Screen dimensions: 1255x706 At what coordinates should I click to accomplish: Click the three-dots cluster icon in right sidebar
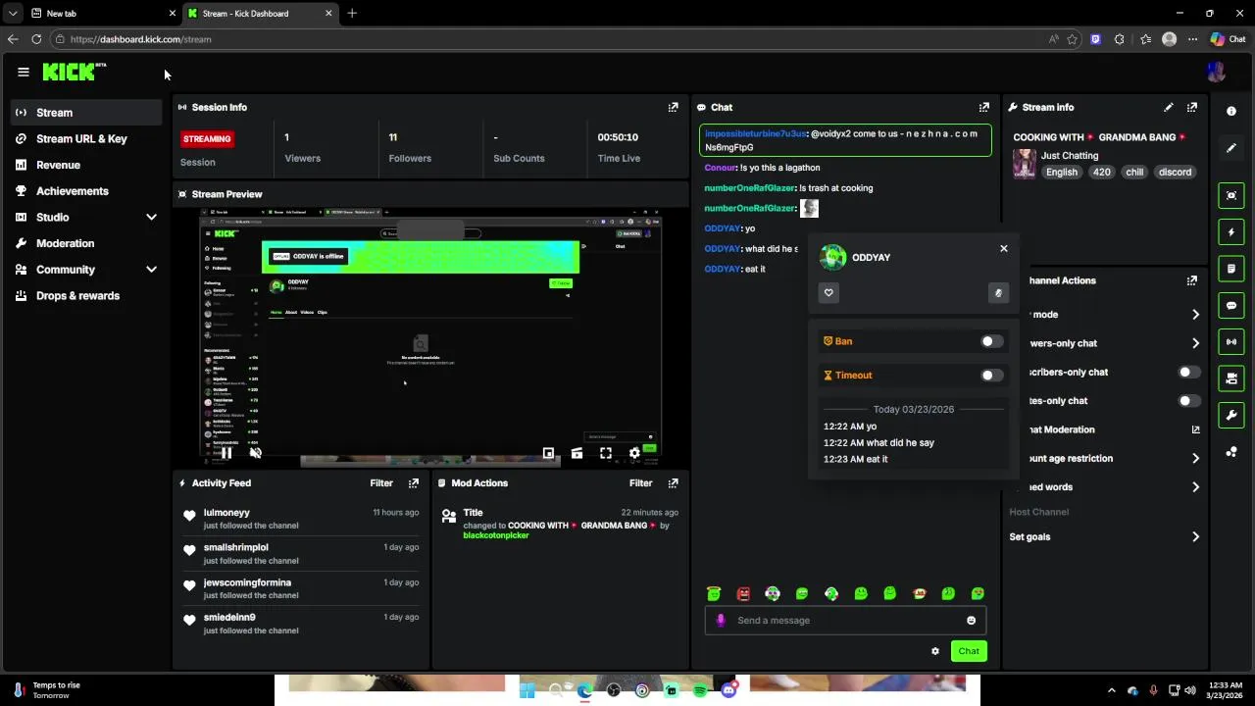click(1231, 451)
